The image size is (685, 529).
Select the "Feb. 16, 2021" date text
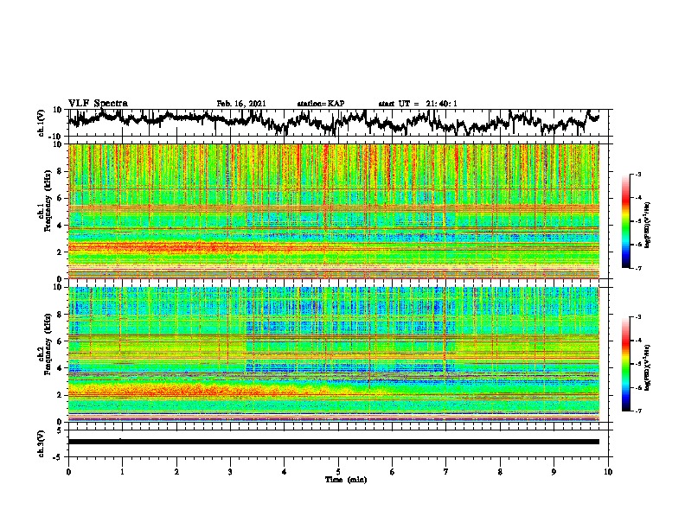241,104
